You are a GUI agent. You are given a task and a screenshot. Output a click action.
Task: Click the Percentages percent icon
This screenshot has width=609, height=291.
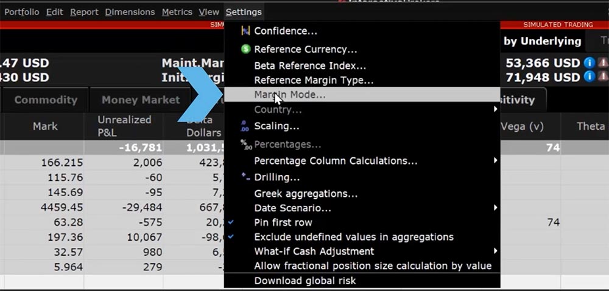click(245, 145)
